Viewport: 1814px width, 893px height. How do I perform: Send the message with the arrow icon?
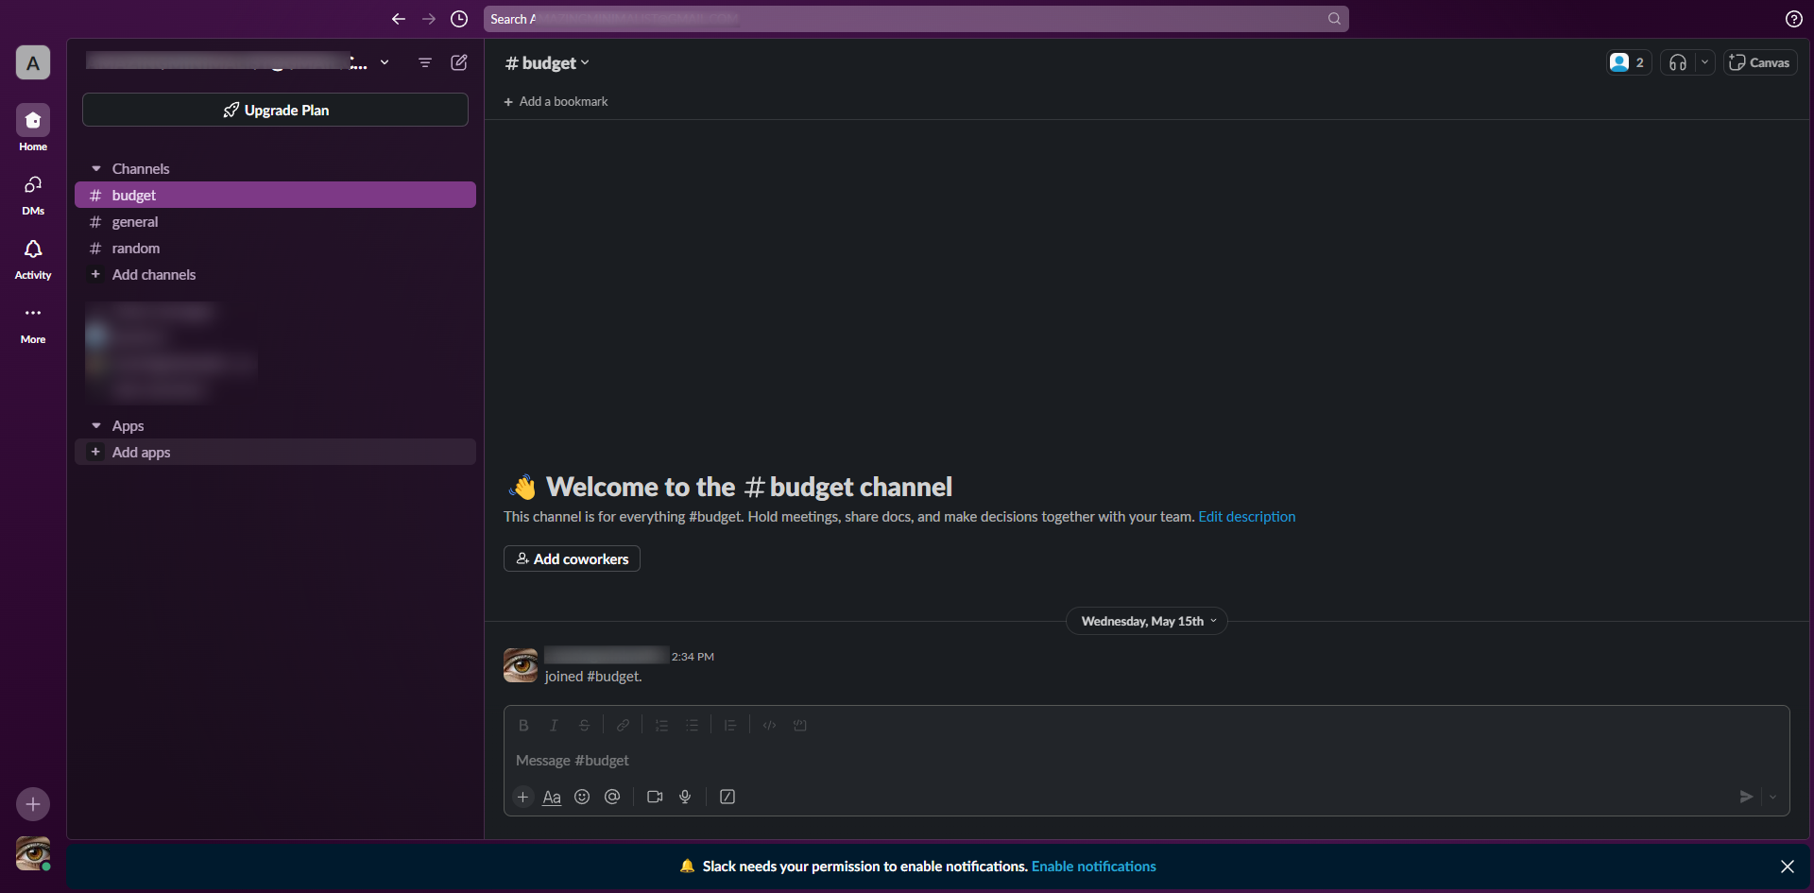coord(1746,797)
